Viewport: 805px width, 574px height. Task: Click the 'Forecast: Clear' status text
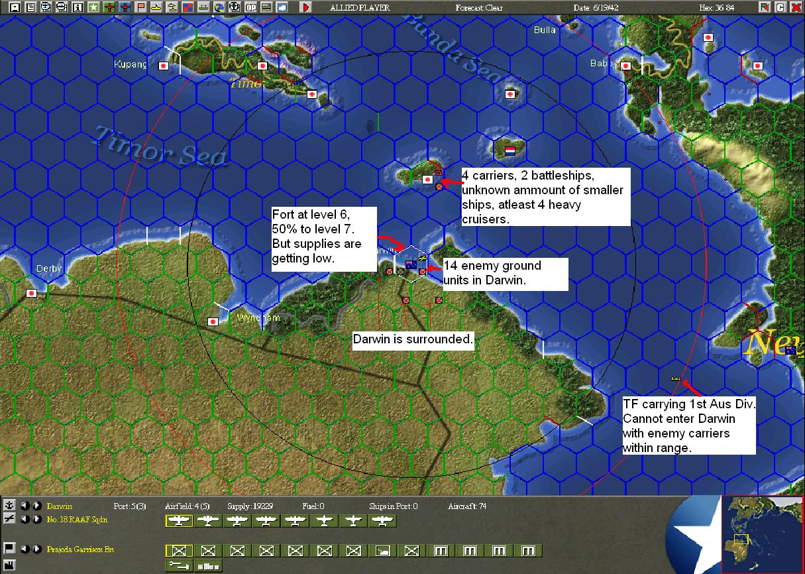click(479, 8)
